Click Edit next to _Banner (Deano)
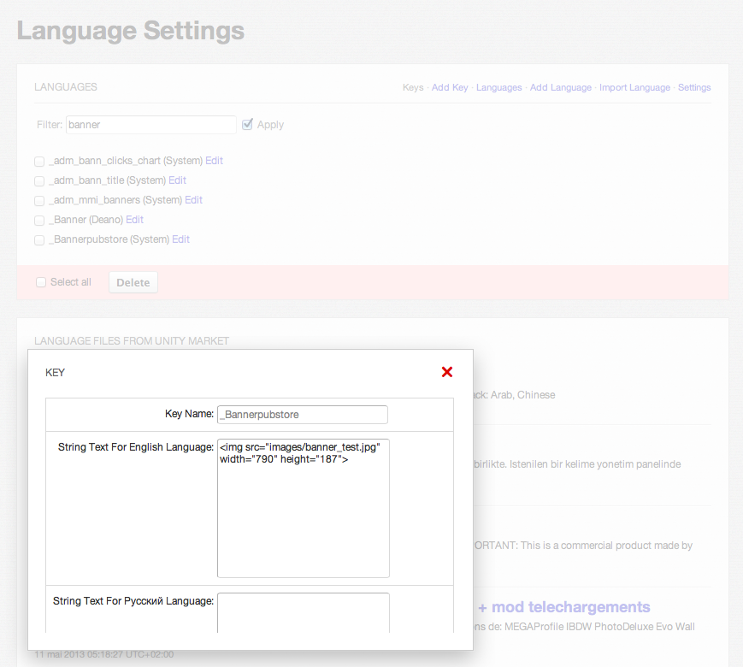The image size is (743, 667). click(135, 220)
